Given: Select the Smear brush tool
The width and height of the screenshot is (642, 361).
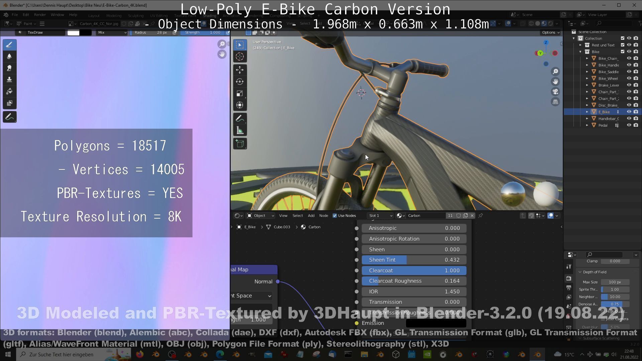Looking at the screenshot, I should pos(9,68).
